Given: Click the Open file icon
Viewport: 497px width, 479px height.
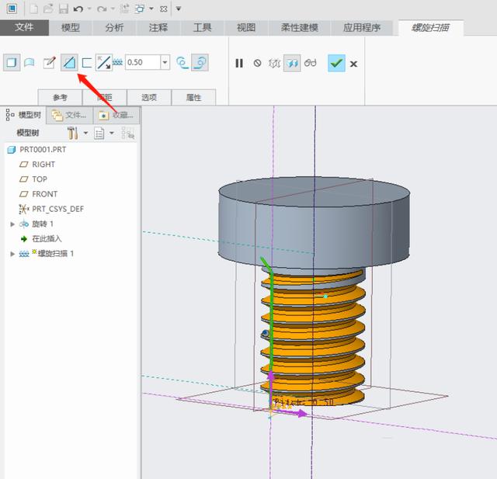Looking at the screenshot, I should pos(48,9).
